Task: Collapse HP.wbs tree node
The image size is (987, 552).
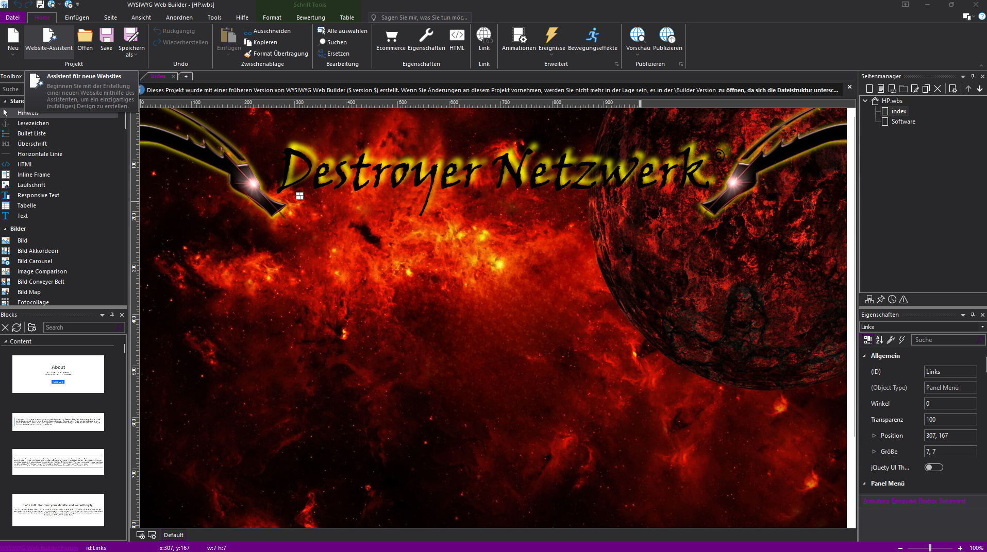Action: (865, 101)
